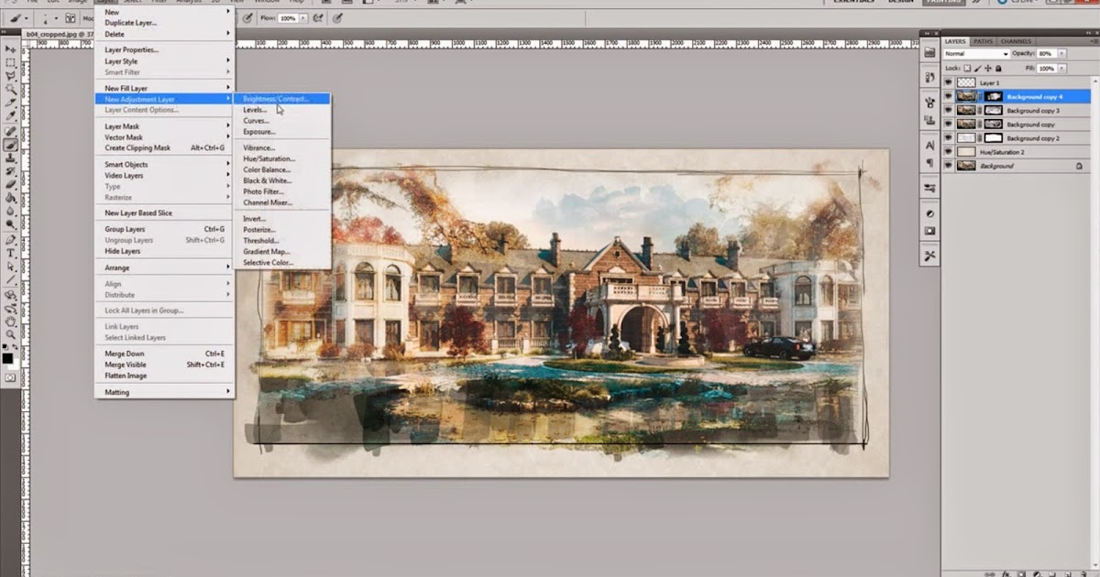The height and width of the screenshot is (577, 1100).
Task: Select Background copy 2 layer mask thumbnail
Action: pos(994,137)
